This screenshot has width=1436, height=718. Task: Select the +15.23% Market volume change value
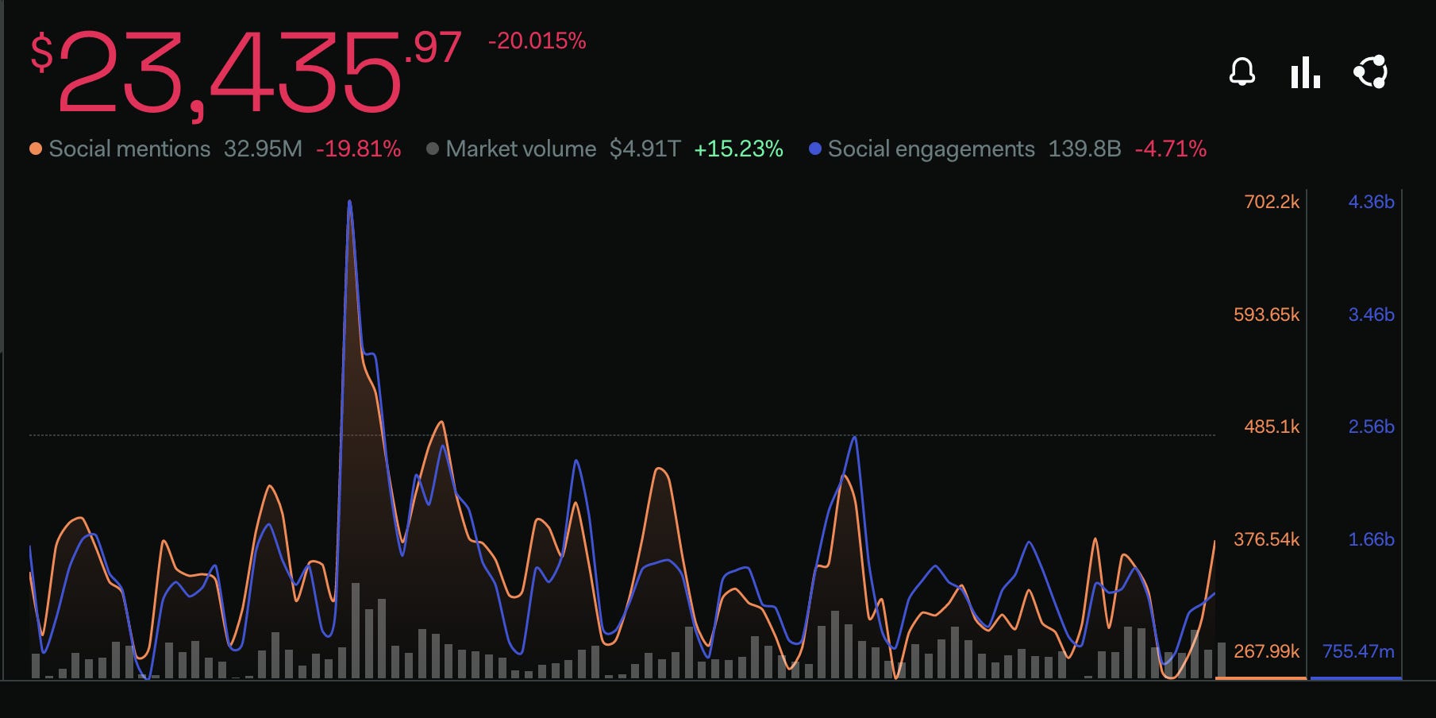[737, 148]
